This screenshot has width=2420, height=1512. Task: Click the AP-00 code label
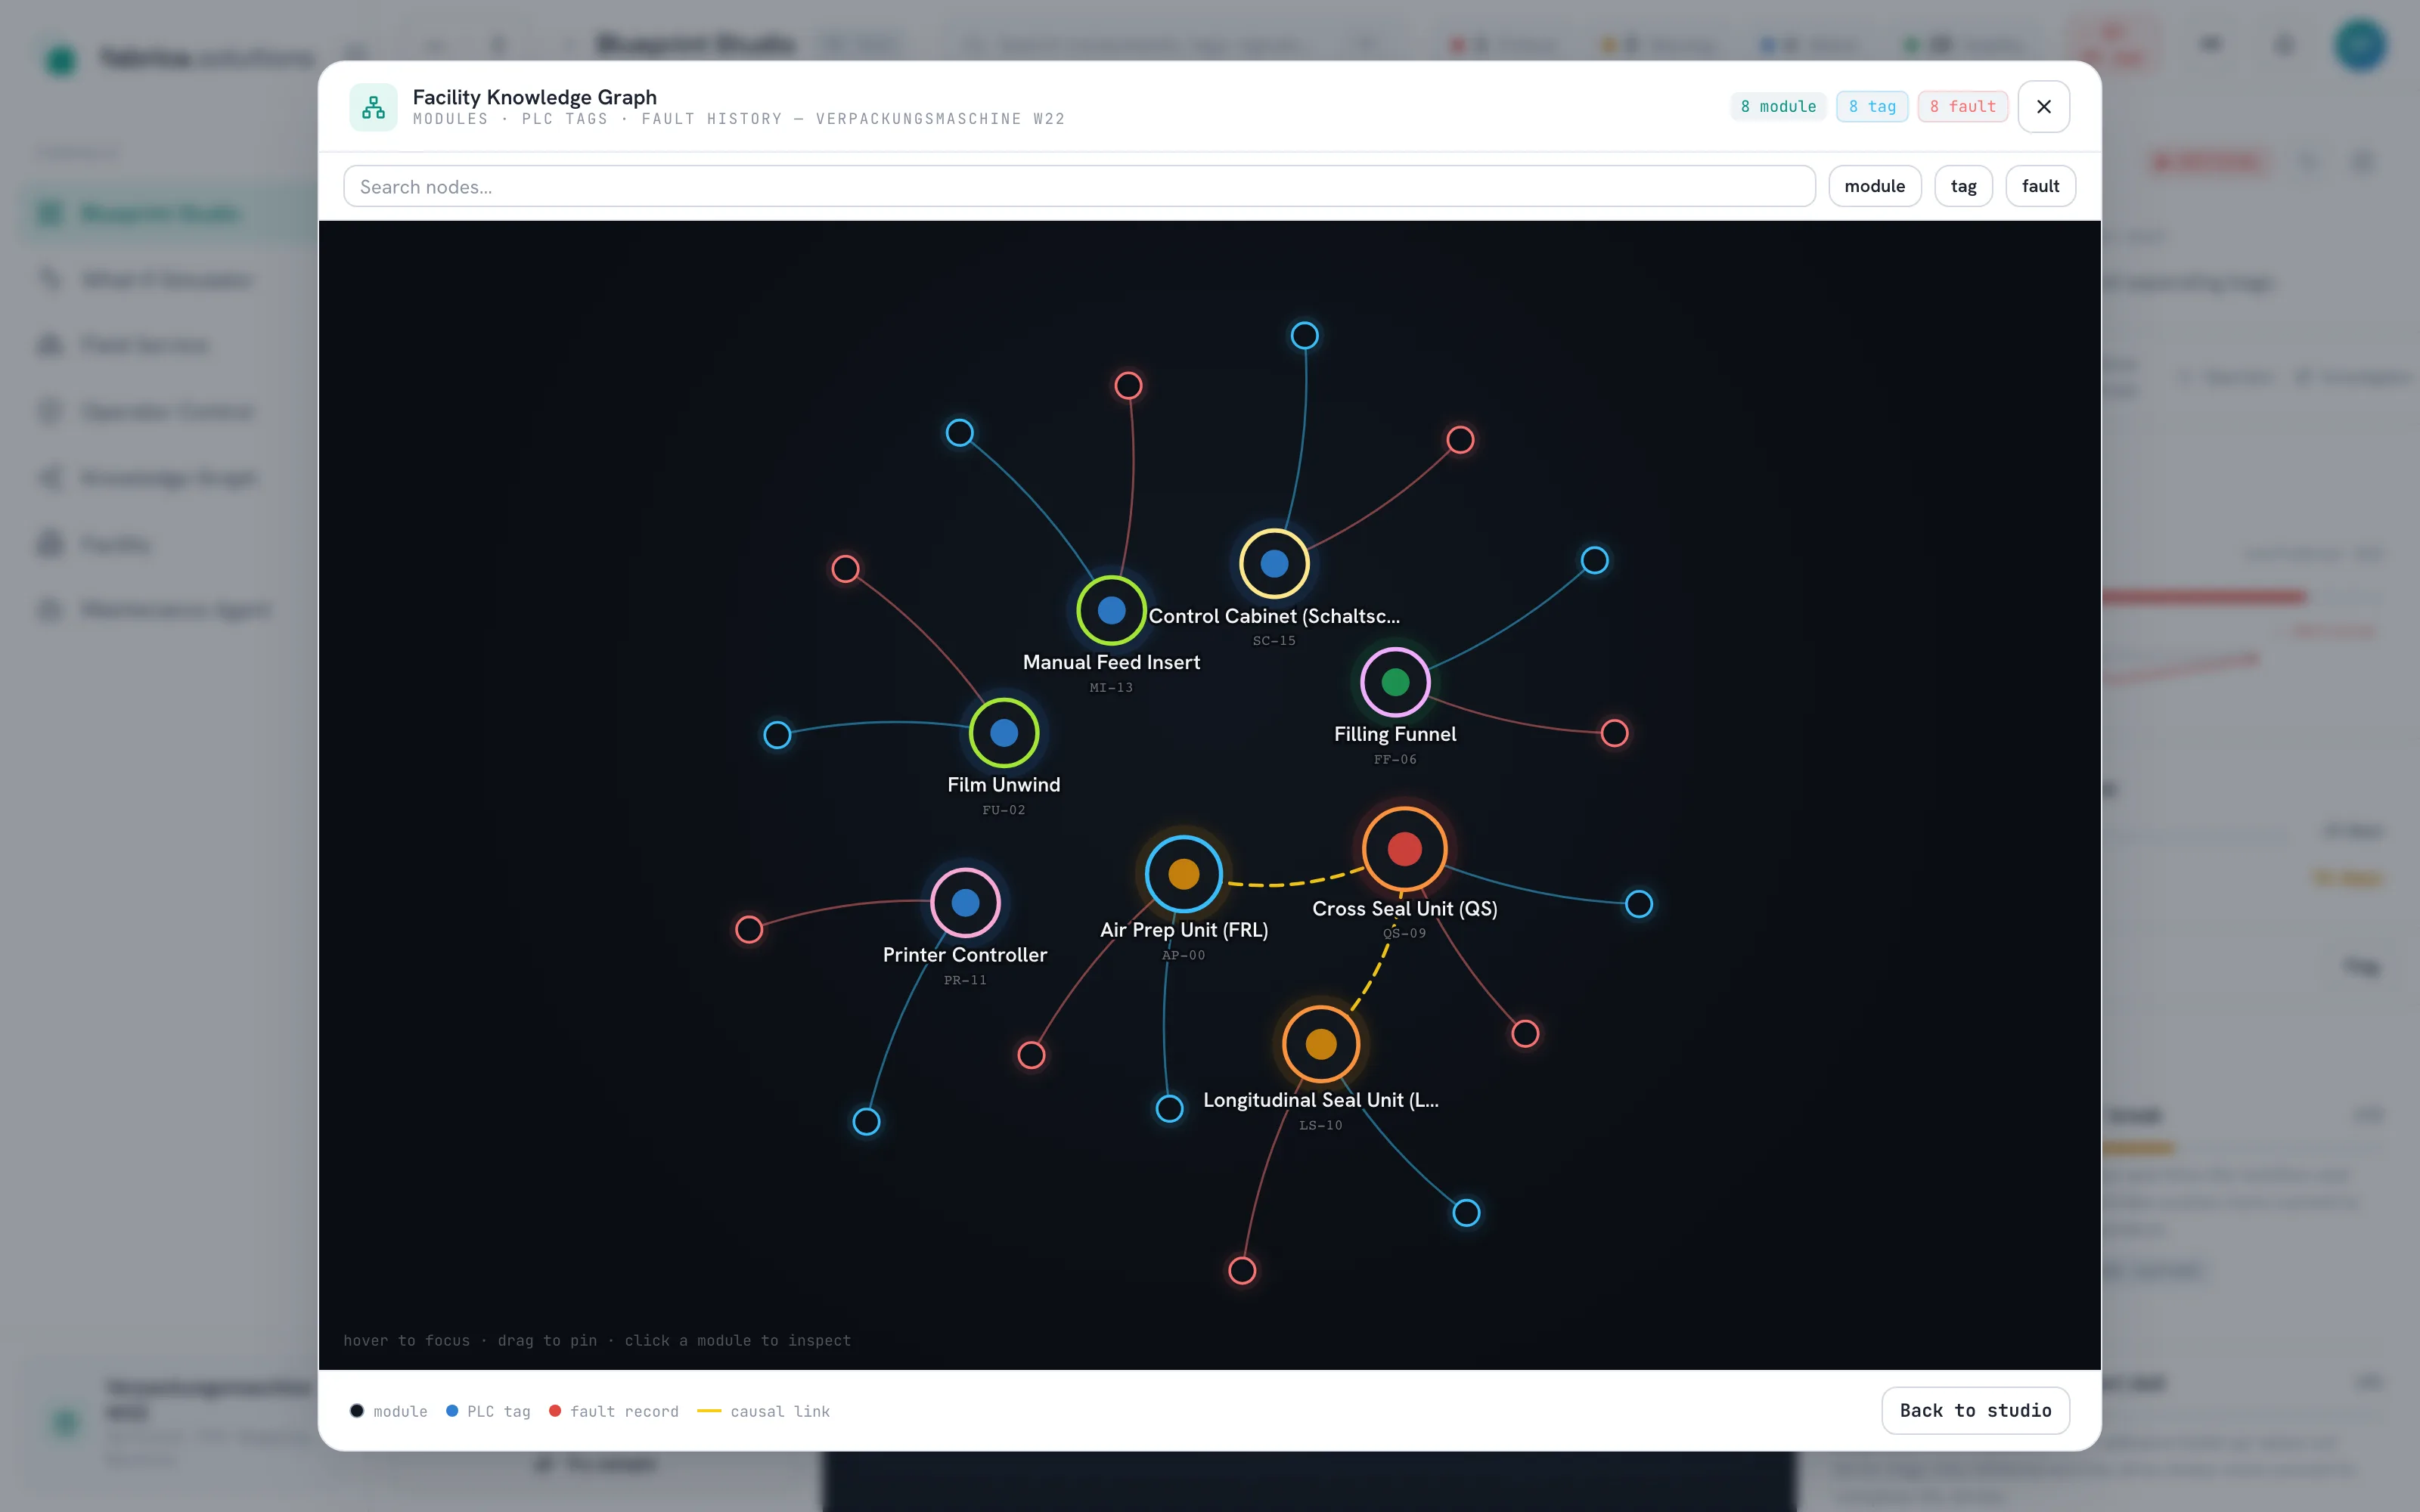tap(1184, 956)
